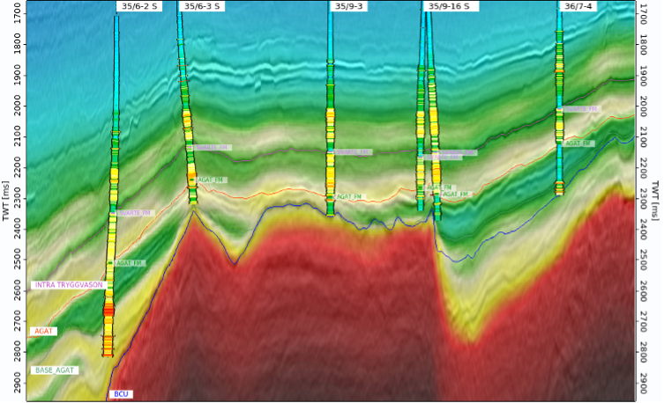This screenshot has height=403, width=664.
Task: Click SVARTE_FM top marker on well 35/9-3
Action: 354,152
